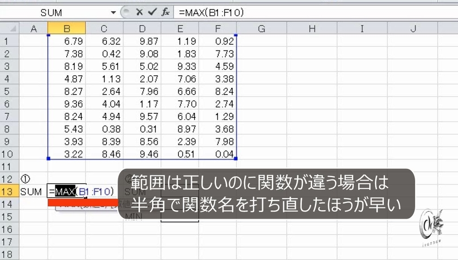Click the cell containing 7.96
The width and height of the screenshot is (458, 260).
[142, 91]
